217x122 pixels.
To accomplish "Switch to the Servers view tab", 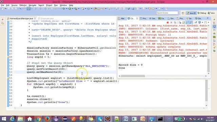I will point(153,18).
